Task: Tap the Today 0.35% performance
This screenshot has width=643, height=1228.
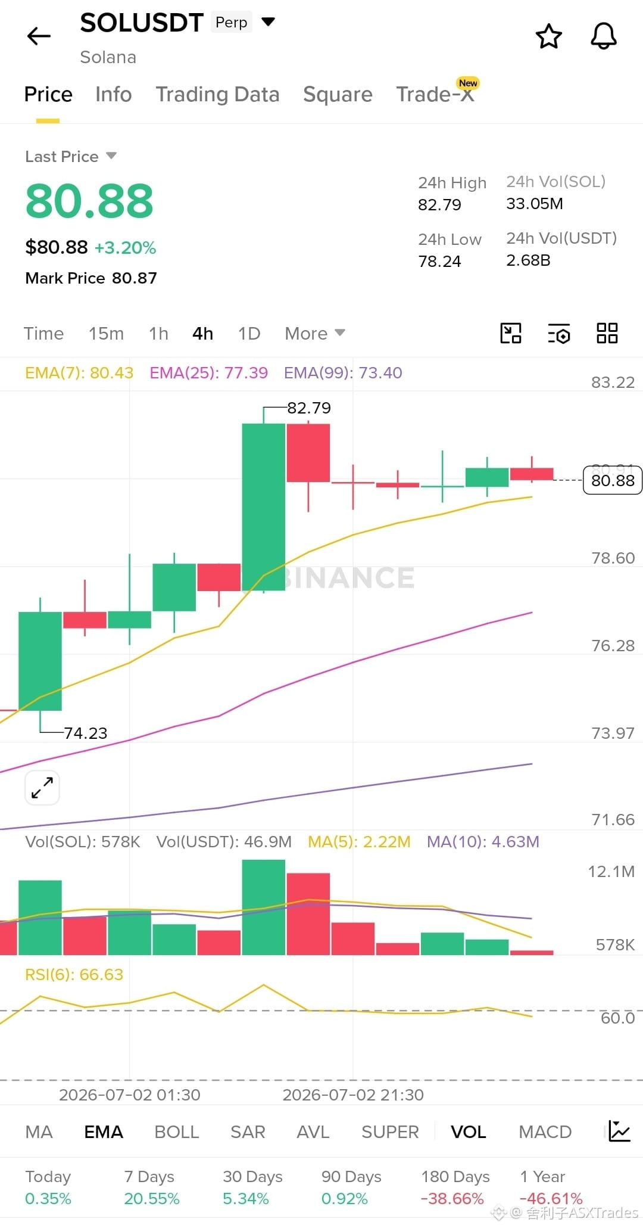Action: [x=48, y=1187]
